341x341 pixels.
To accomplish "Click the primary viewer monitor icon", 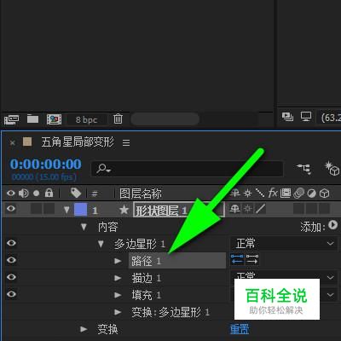I will point(306,117).
